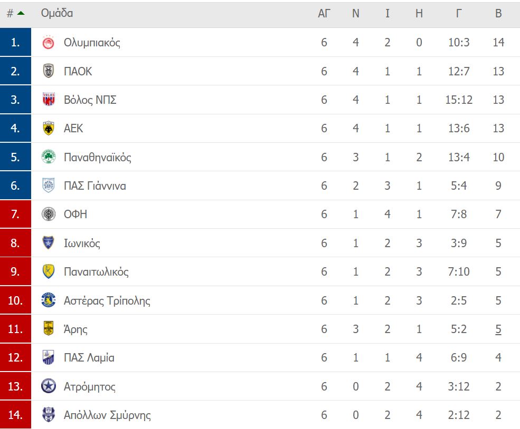Click the blue position 1 badge
This screenshot has width=520, height=429.
tap(15, 42)
